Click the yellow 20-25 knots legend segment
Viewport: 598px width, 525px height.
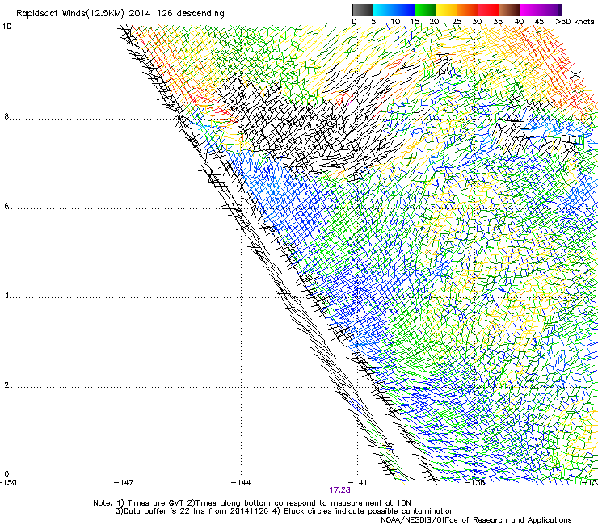pyautogui.click(x=446, y=10)
